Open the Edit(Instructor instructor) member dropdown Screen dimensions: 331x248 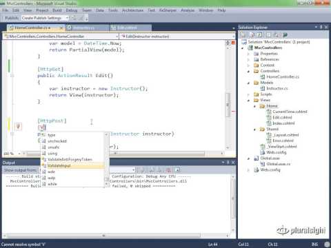[x=233, y=37]
